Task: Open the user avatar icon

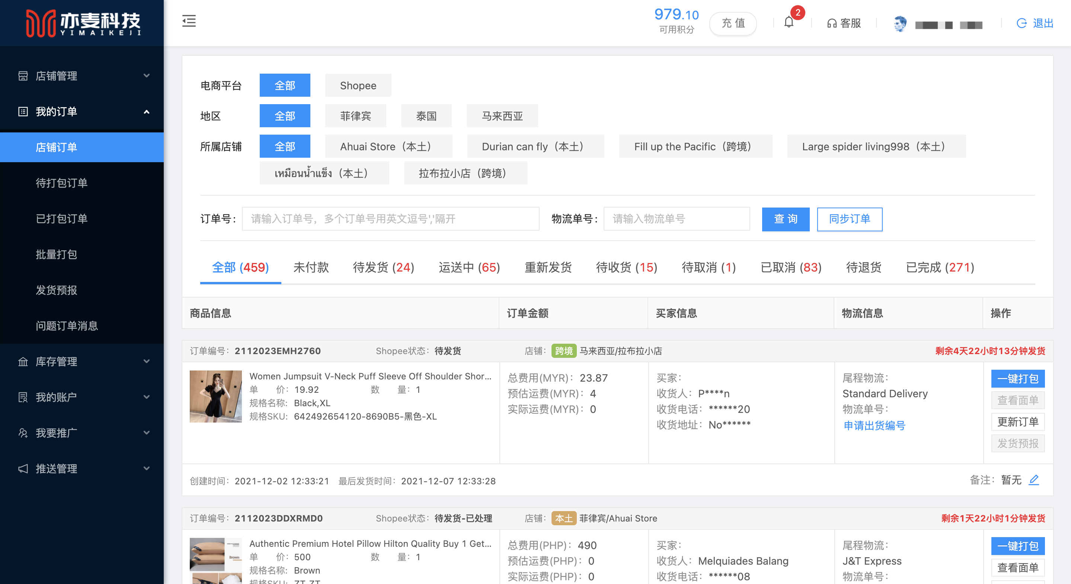Action: pyautogui.click(x=900, y=23)
